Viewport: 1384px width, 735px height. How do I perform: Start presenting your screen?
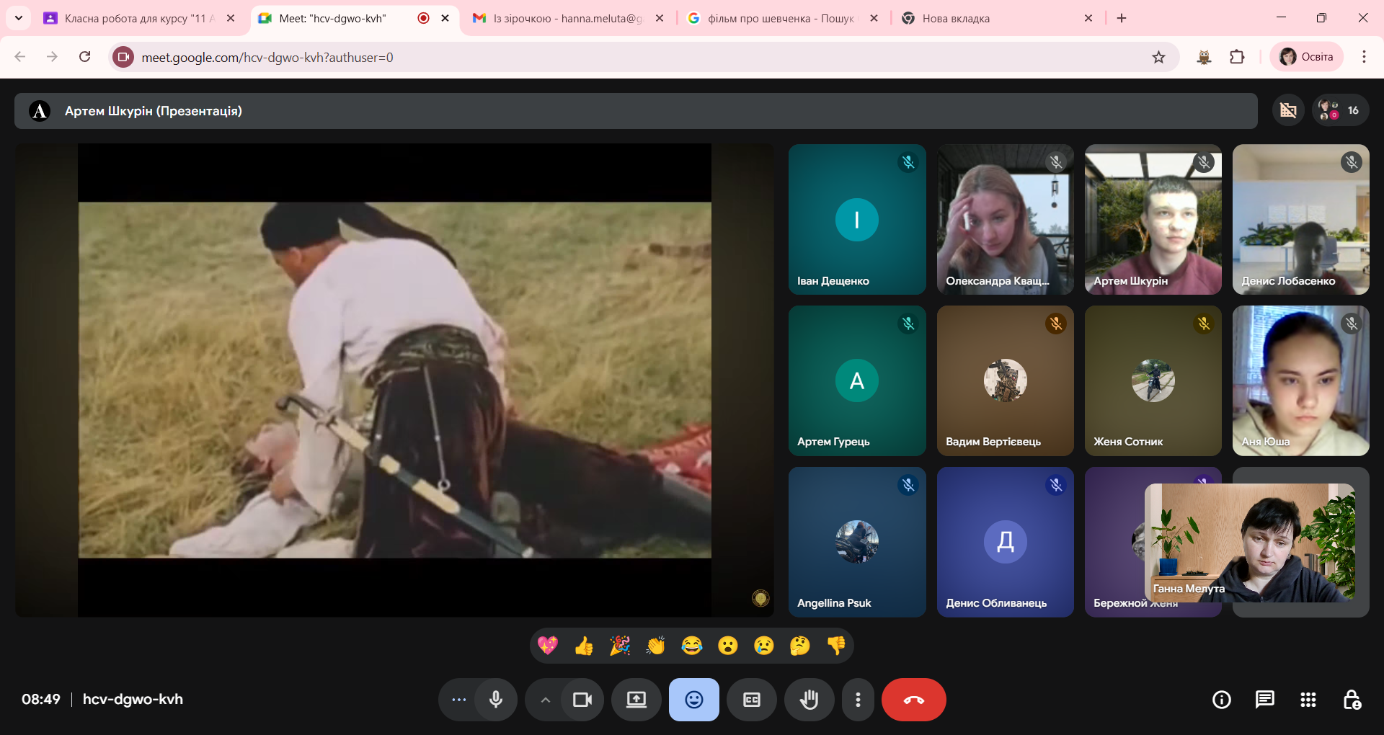(x=636, y=700)
